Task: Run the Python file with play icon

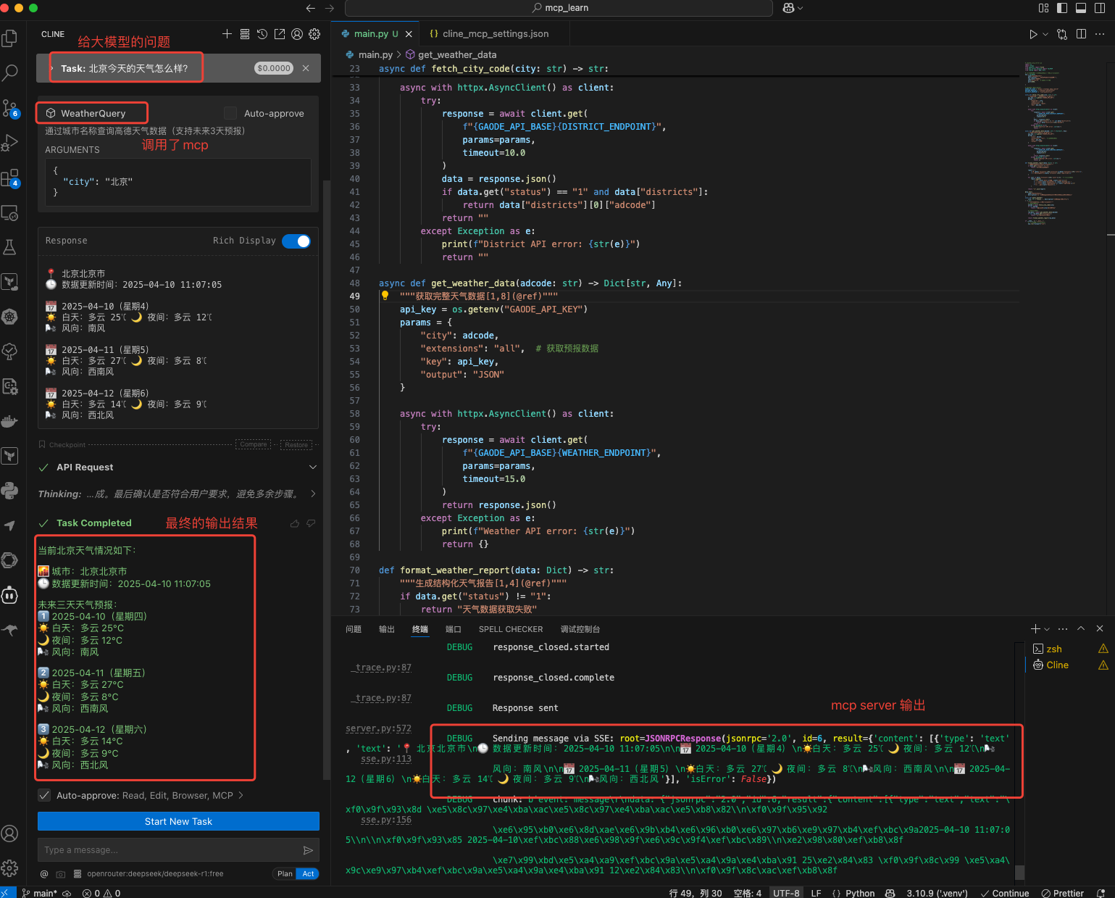Action: pyautogui.click(x=1033, y=34)
